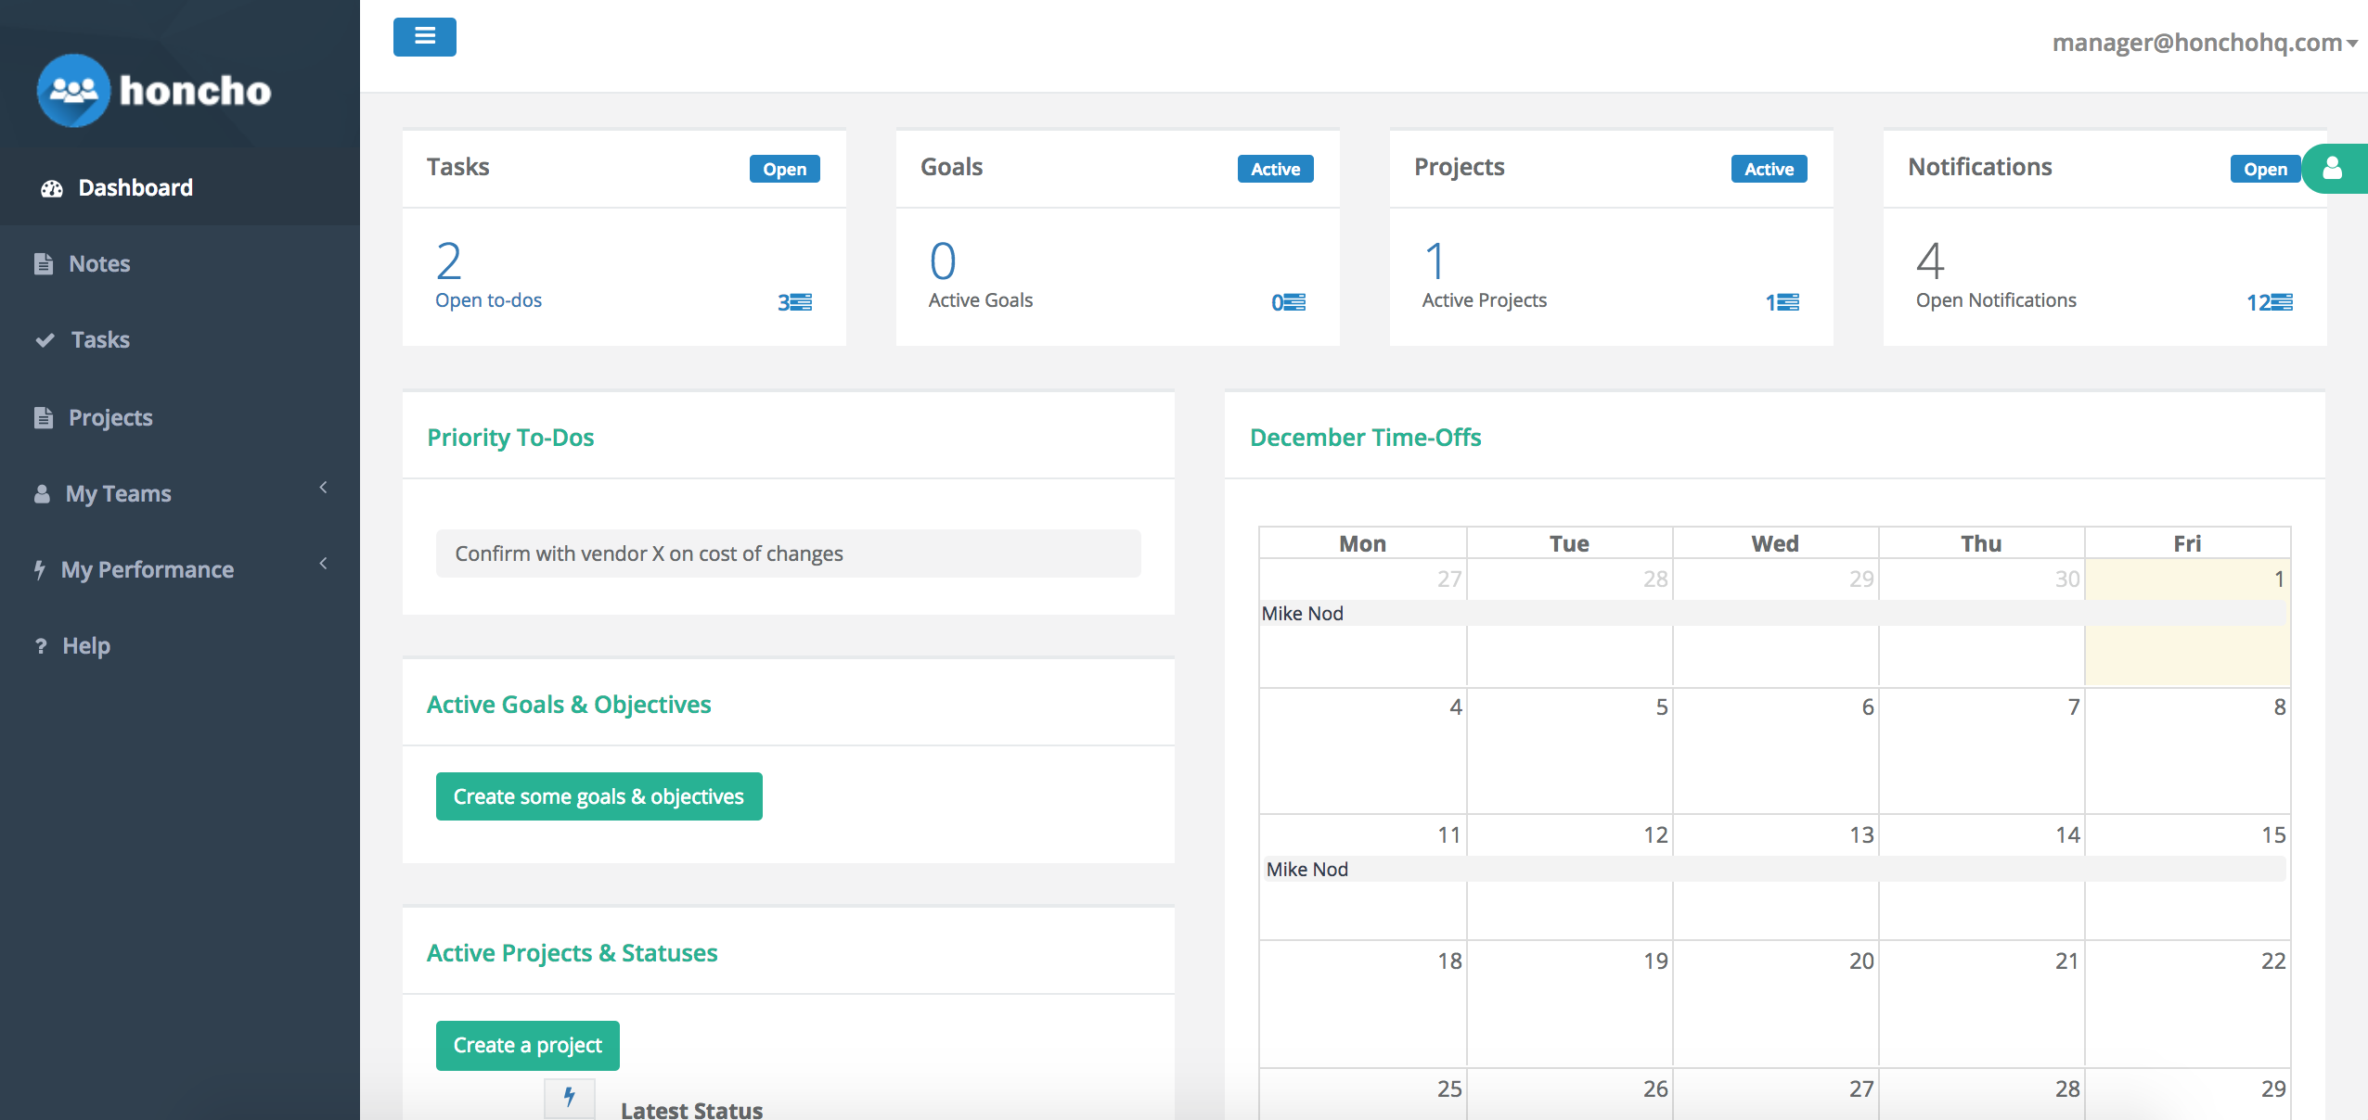
Task: Toggle the Open badge on Tasks card
Action: [x=784, y=169]
